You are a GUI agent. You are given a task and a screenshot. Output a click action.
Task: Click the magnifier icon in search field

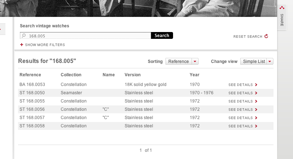click(24, 36)
